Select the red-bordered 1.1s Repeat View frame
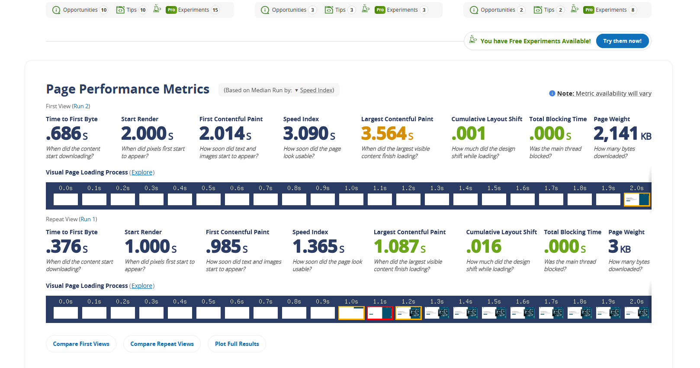Viewport: 700px width, 368px height. [x=380, y=313]
